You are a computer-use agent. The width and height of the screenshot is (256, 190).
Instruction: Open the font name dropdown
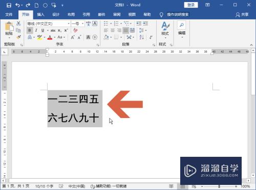tap(69, 23)
